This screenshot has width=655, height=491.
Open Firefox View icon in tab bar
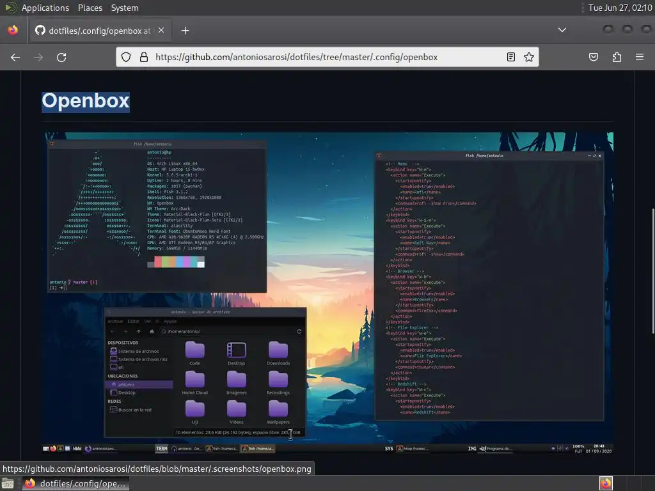point(13,30)
